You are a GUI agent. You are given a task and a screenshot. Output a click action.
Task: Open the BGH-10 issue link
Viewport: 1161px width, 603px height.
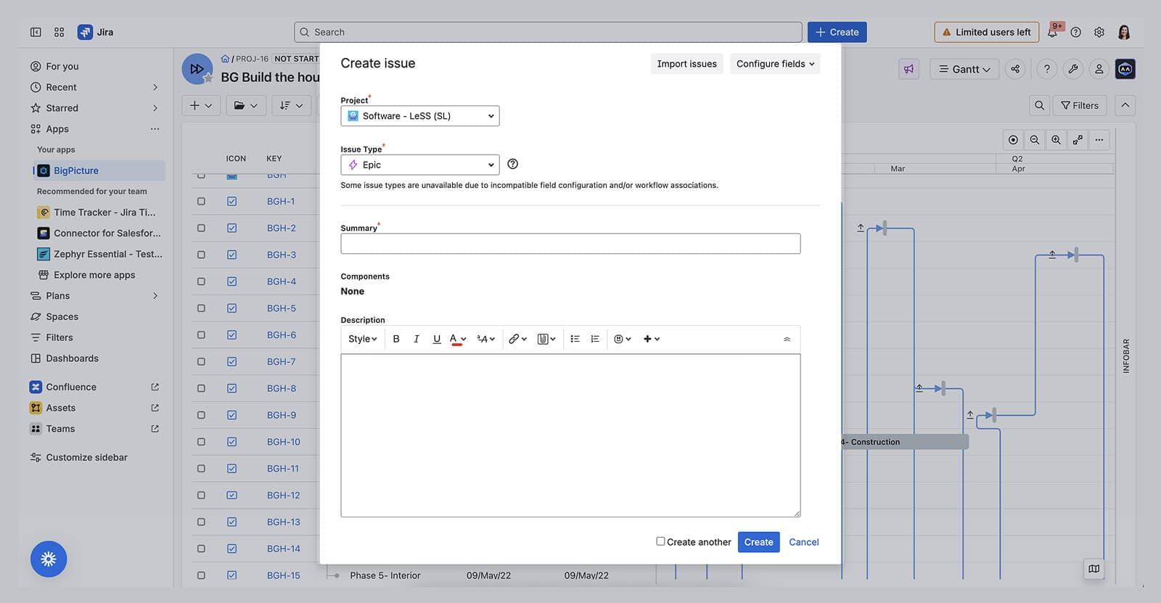pos(284,441)
